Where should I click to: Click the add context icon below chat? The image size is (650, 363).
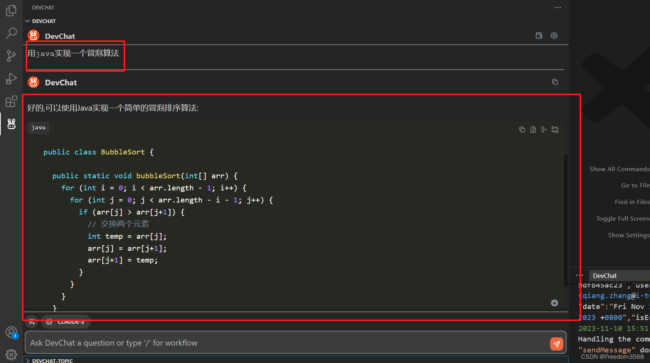32,322
